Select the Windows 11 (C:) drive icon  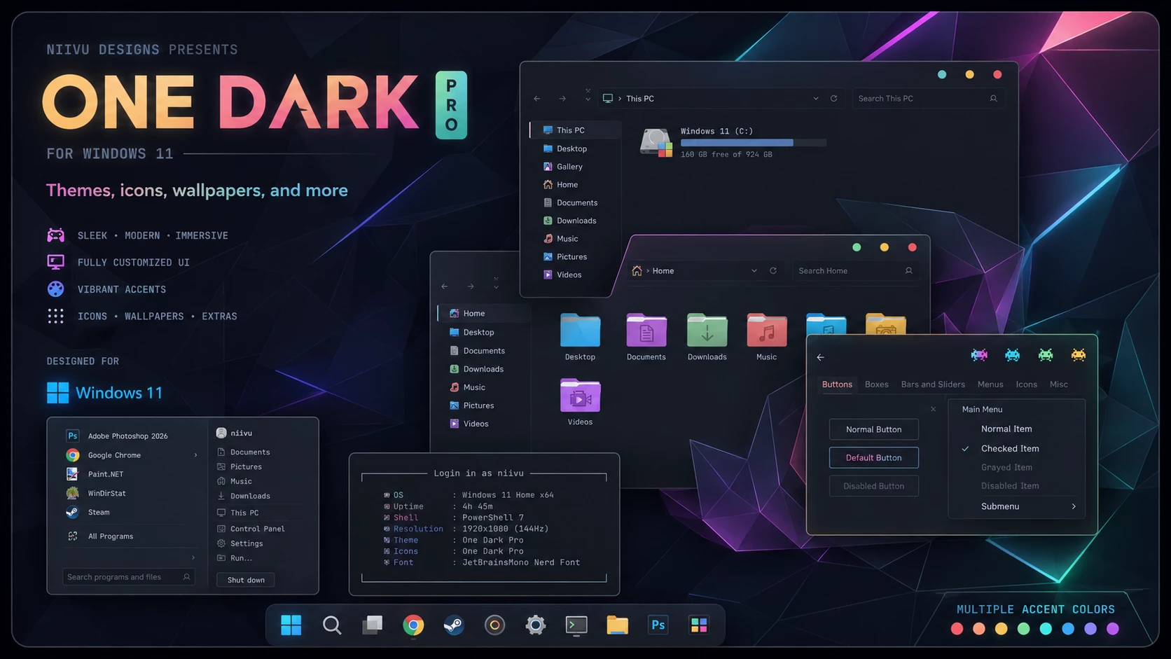click(656, 142)
